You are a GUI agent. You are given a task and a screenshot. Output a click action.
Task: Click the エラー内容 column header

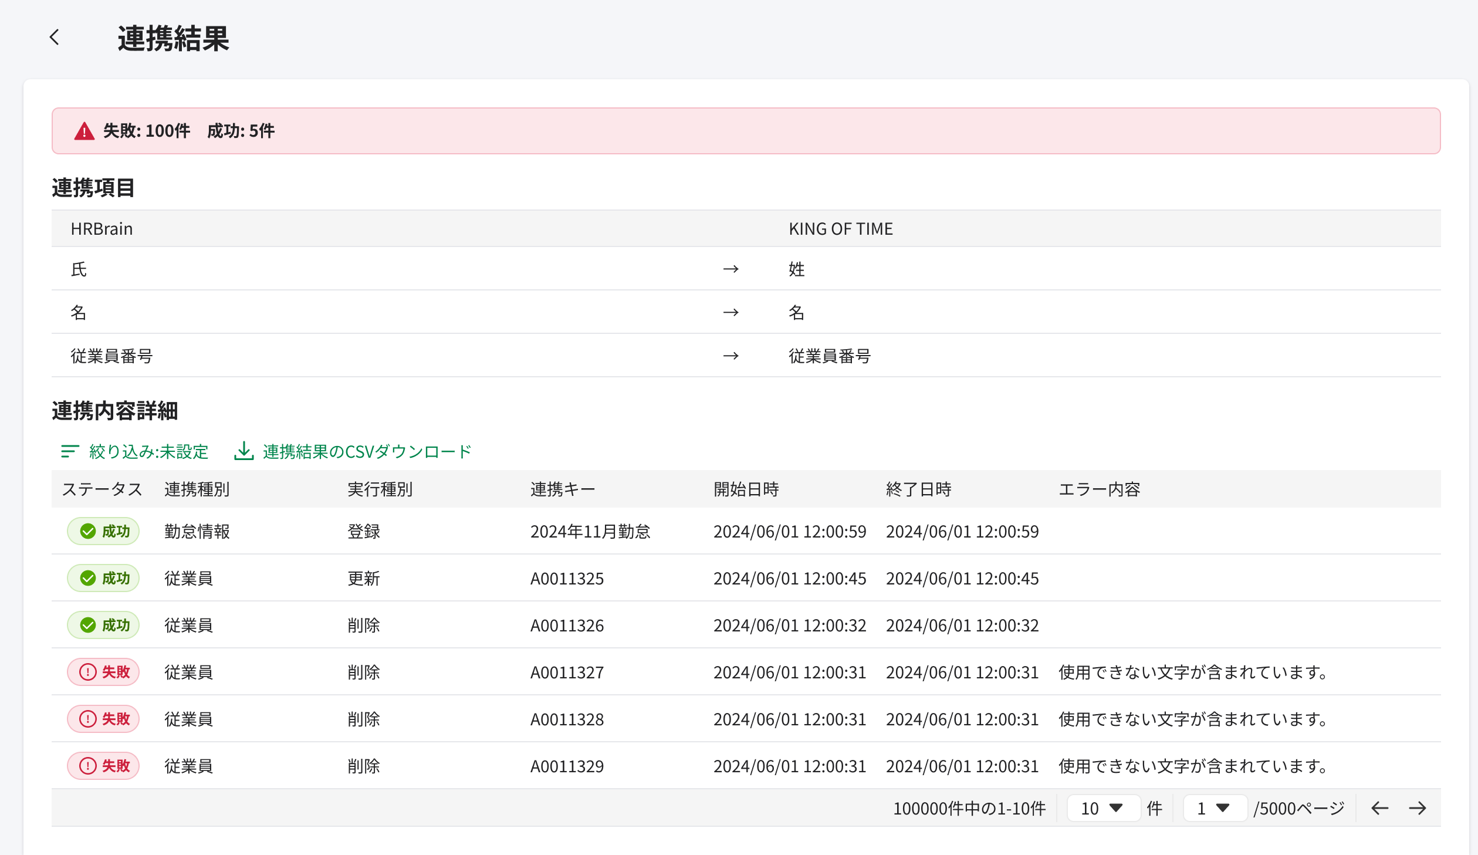[1100, 489]
